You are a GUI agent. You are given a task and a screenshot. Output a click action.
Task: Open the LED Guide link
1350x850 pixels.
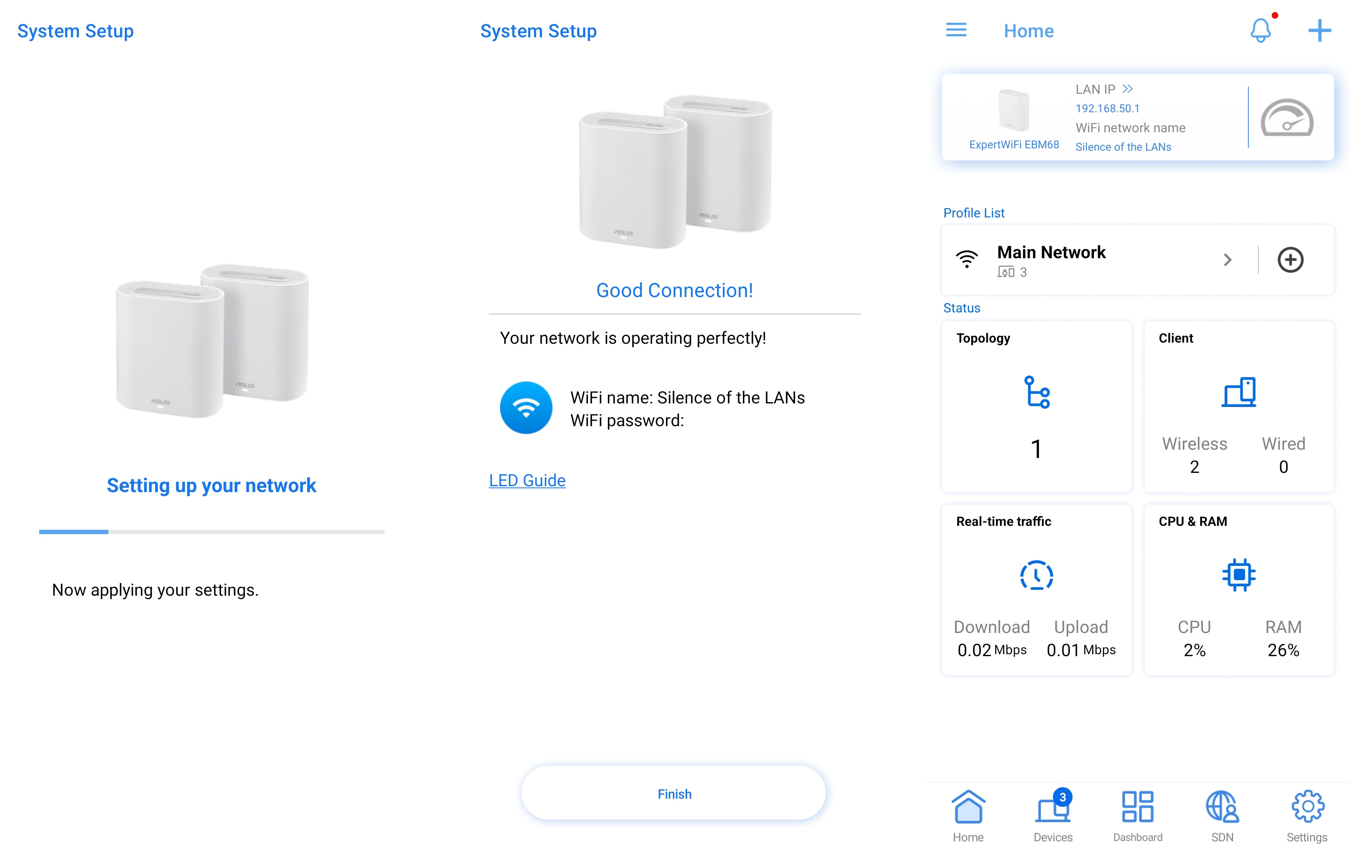click(x=527, y=480)
